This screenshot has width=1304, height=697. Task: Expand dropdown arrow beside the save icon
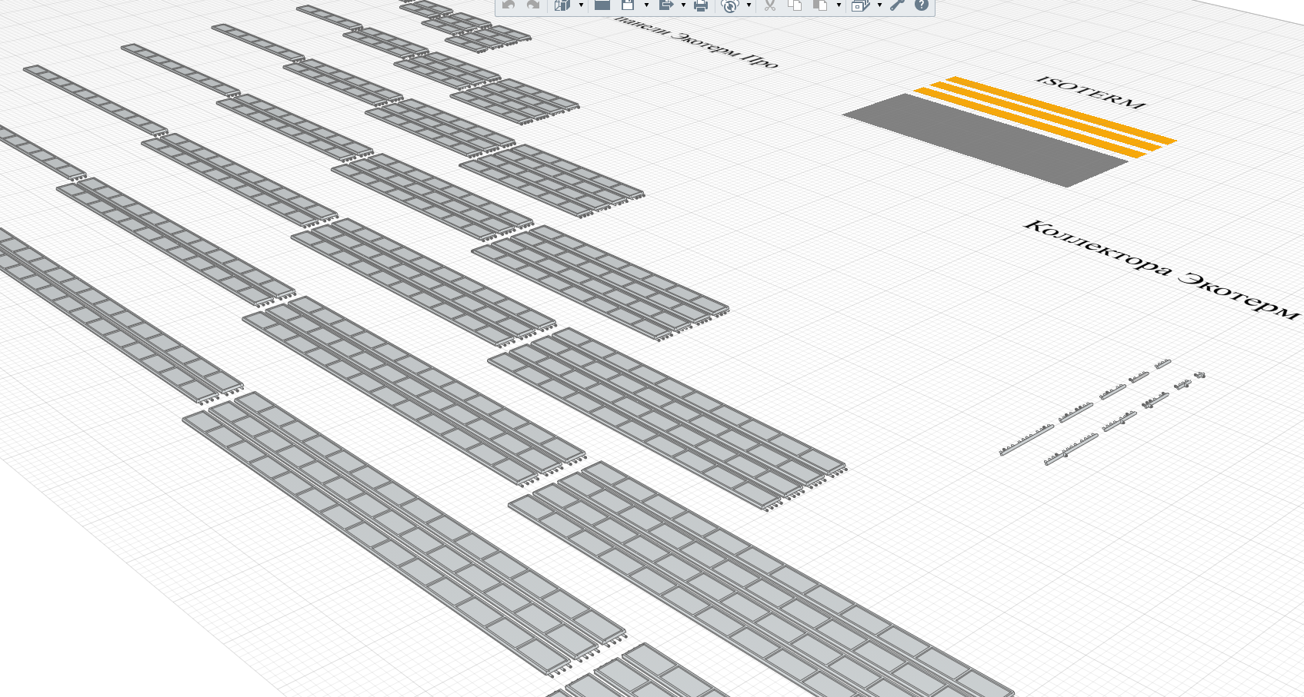[646, 5]
